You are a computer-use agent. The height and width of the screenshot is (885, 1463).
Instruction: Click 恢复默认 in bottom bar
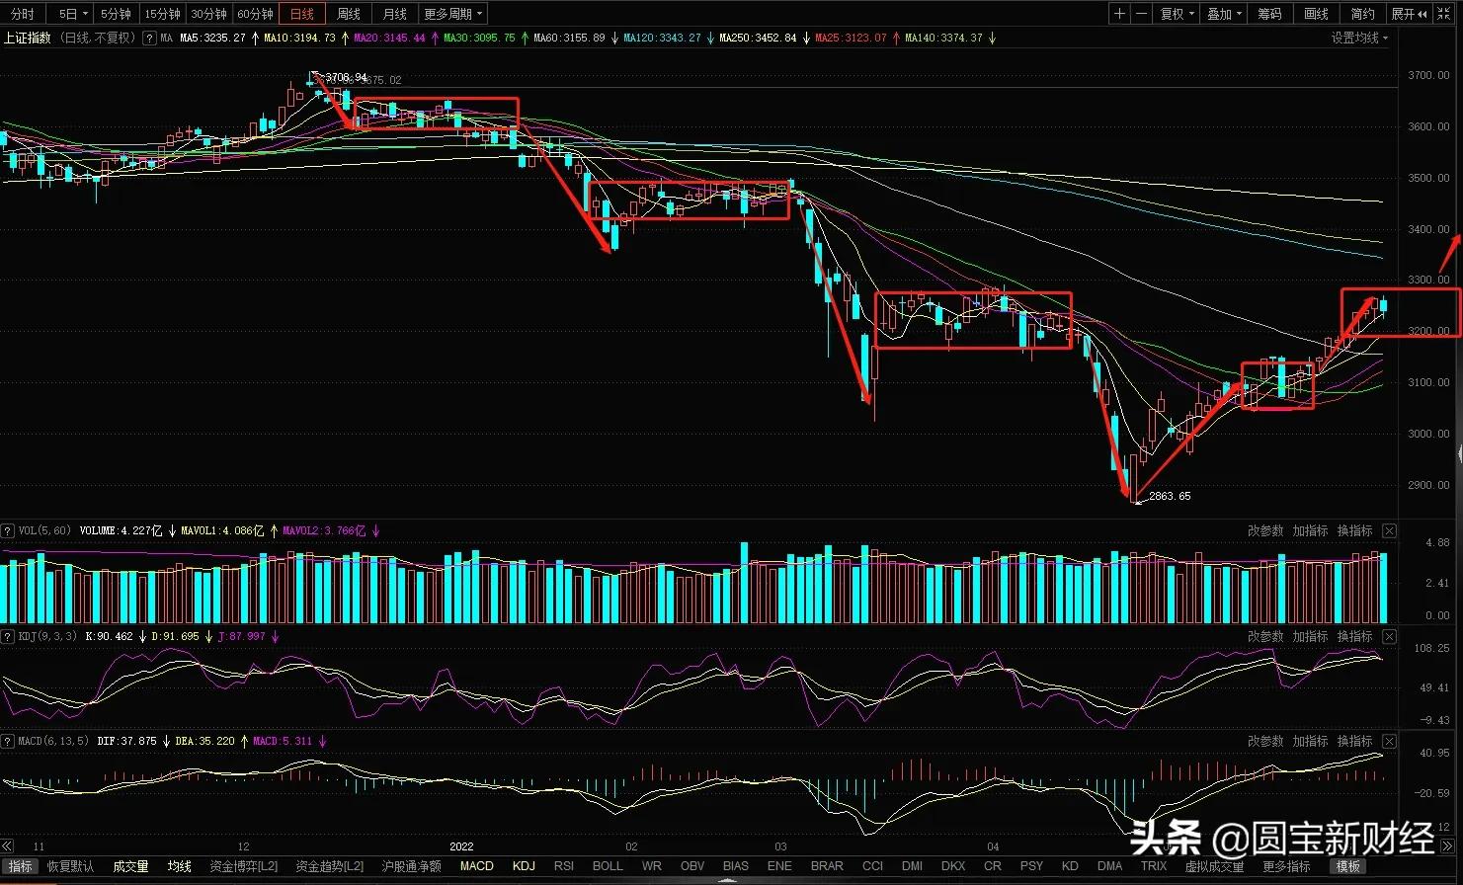[71, 866]
